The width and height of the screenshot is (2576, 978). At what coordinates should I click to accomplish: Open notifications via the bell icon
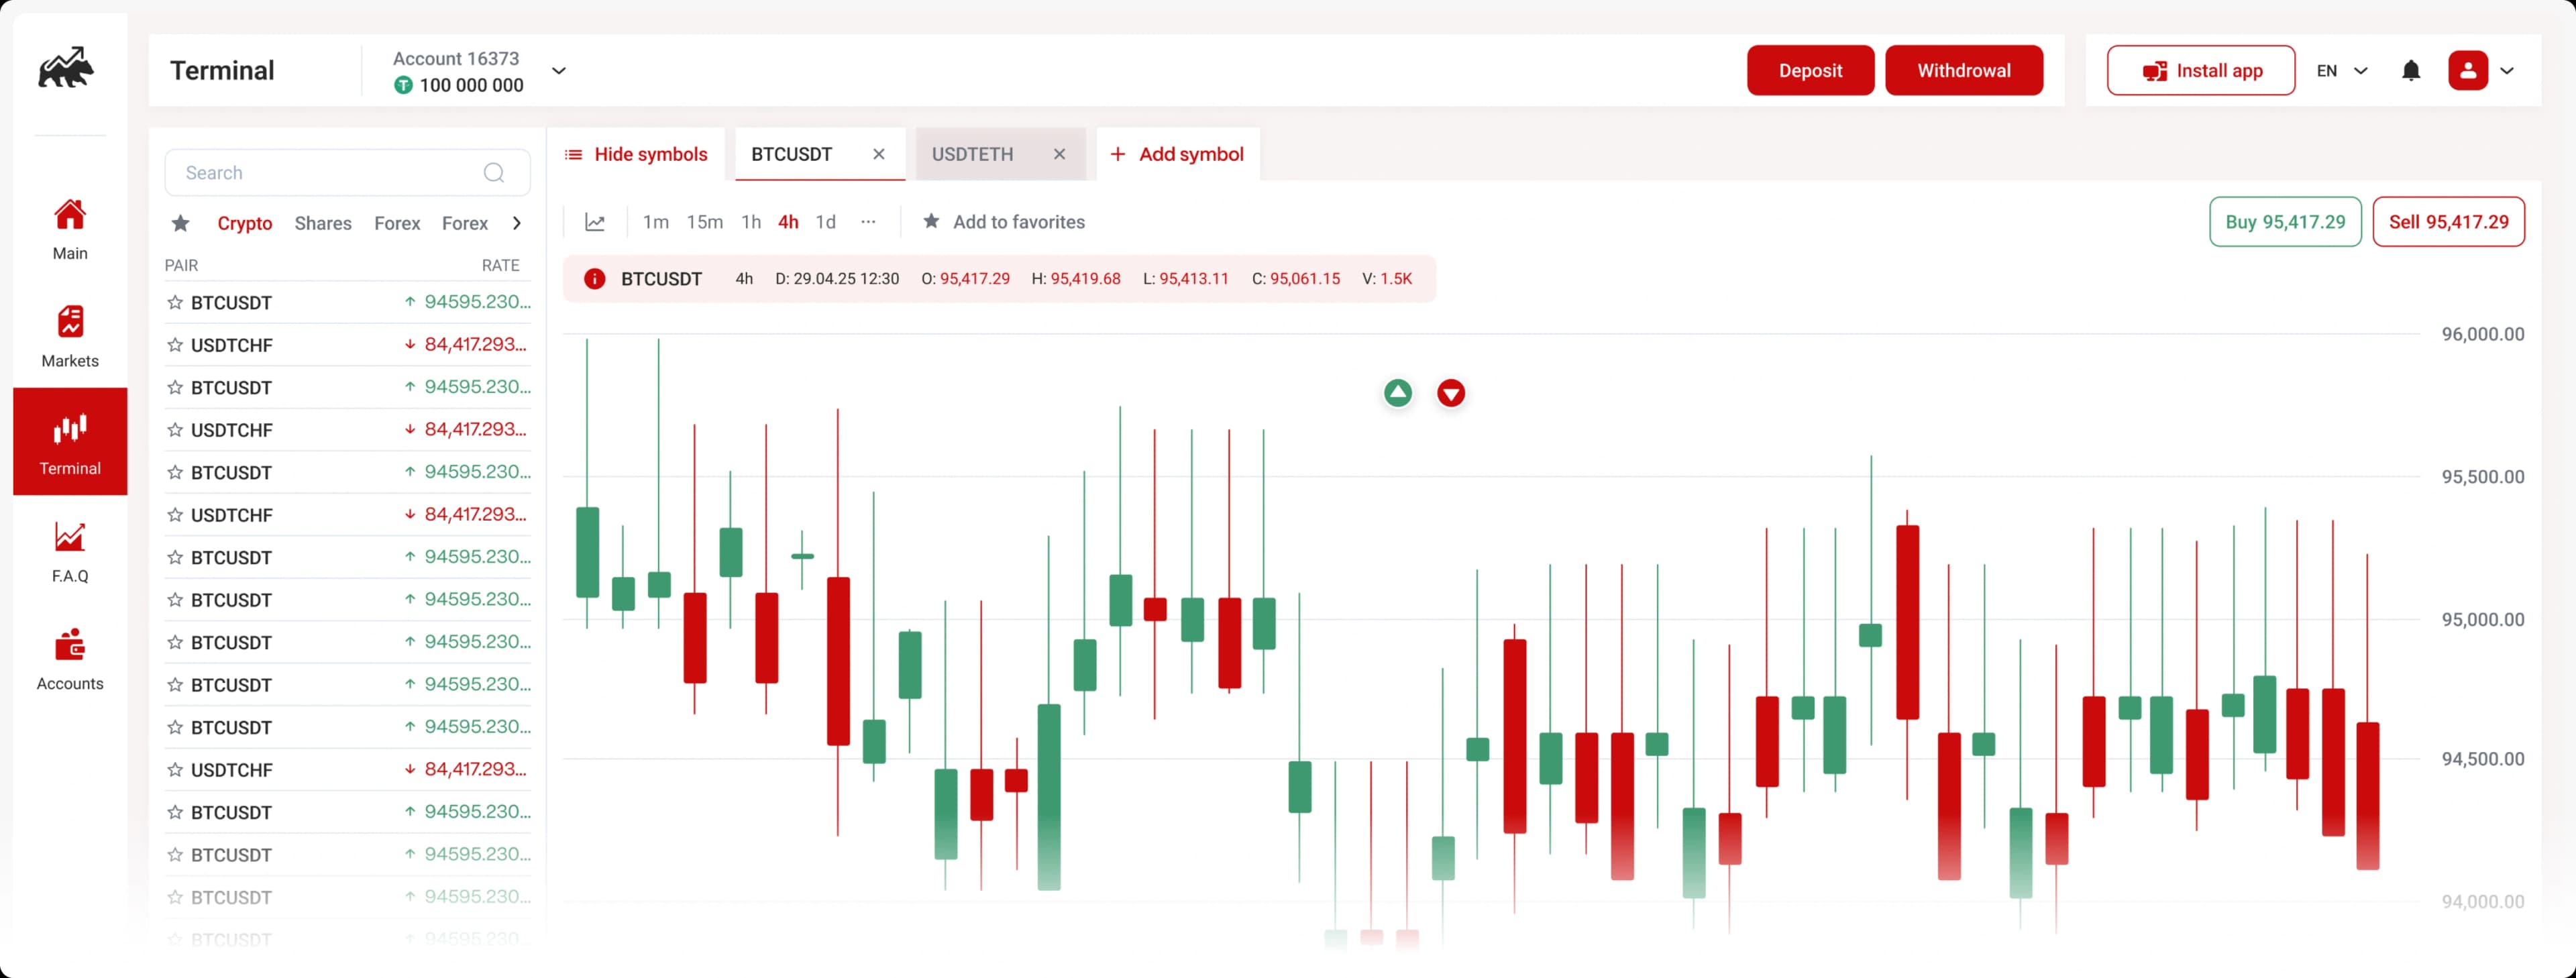[2412, 70]
